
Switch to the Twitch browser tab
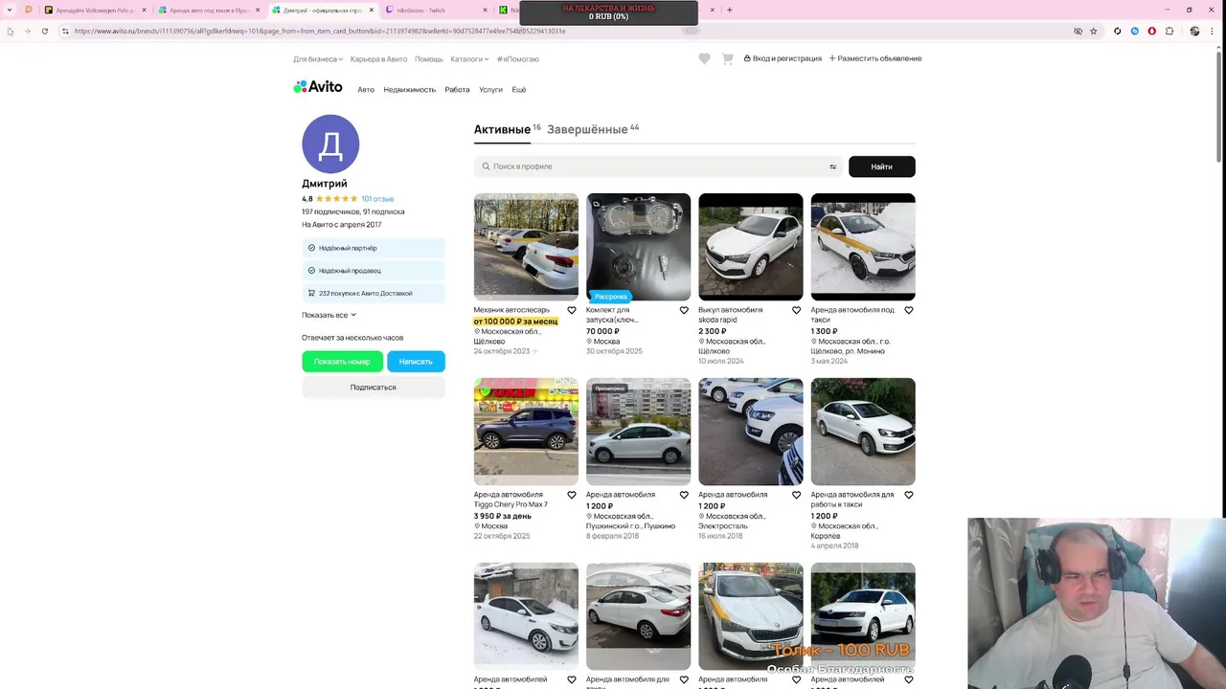[x=436, y=10]
